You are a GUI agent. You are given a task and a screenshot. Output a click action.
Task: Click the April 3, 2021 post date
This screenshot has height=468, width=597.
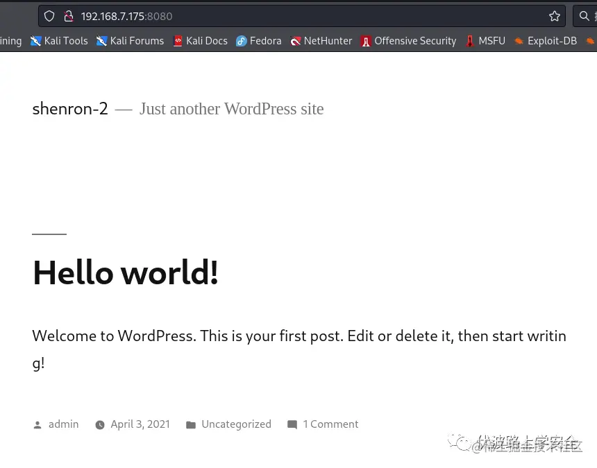coord(140,424)
